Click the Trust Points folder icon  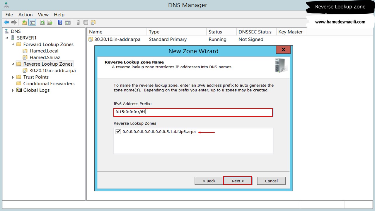[x=19, y=77]
